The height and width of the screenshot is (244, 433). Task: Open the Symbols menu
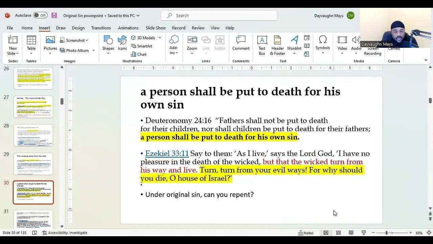323,45
